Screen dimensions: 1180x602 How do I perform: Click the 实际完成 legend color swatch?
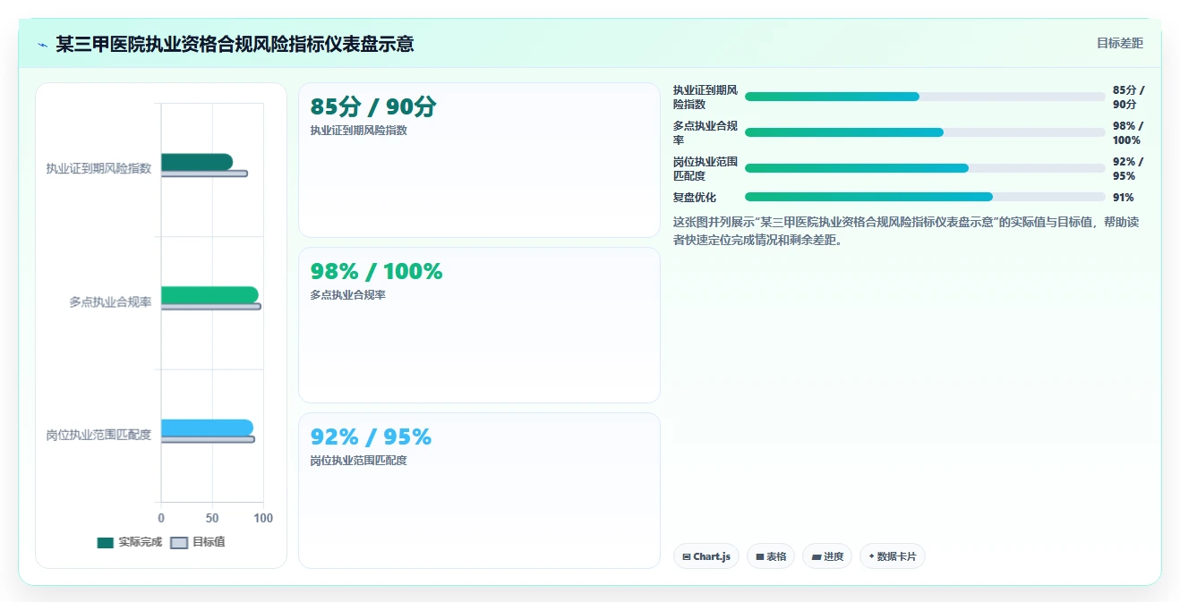pos(106,543)
